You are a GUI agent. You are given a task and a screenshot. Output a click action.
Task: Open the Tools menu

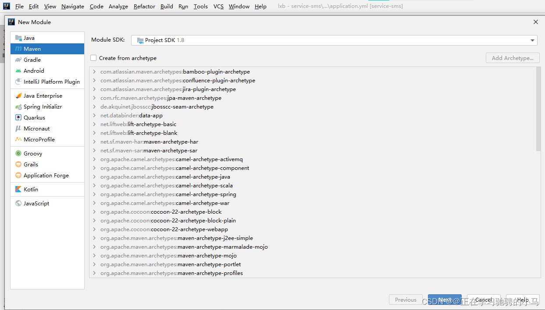pos(201,6)
